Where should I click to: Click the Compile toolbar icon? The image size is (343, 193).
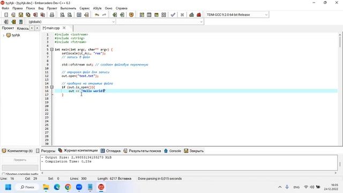tap(141, 14)
